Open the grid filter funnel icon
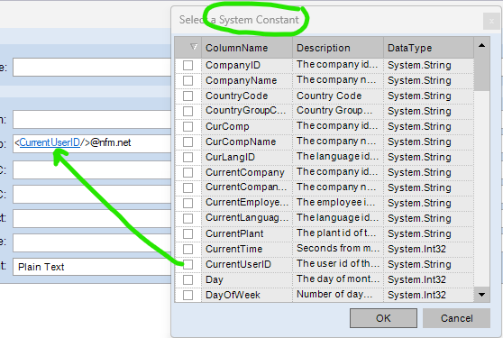 (x=194, y=47)
